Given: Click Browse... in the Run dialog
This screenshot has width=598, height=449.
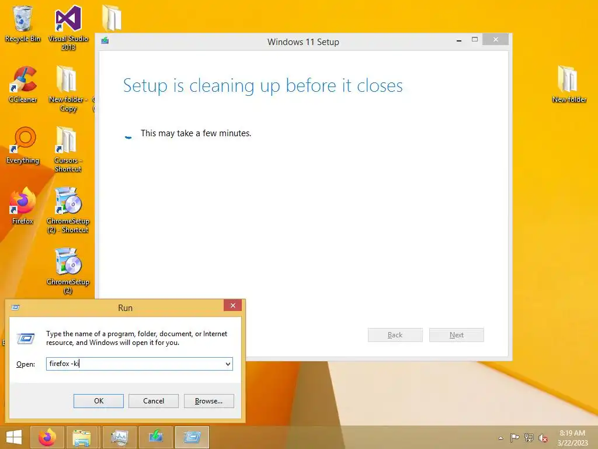Looking at the screenshot, I should pos(208,401).
